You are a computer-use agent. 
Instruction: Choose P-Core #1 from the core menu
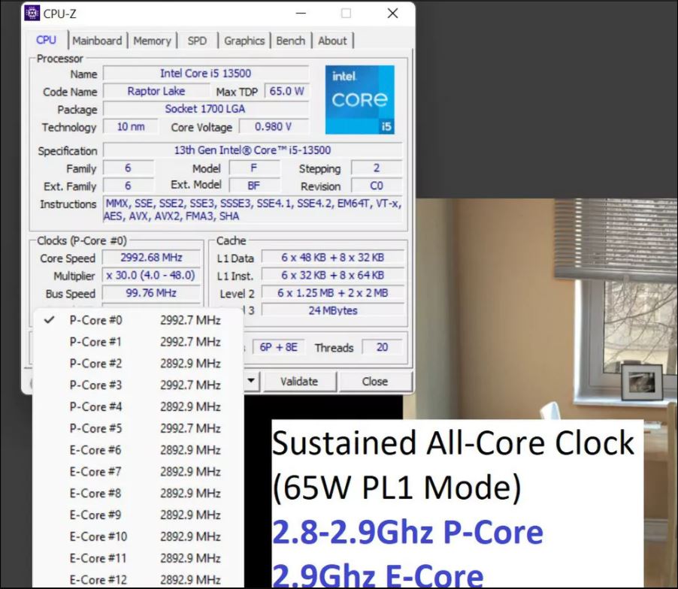click(x=138, y=342)
